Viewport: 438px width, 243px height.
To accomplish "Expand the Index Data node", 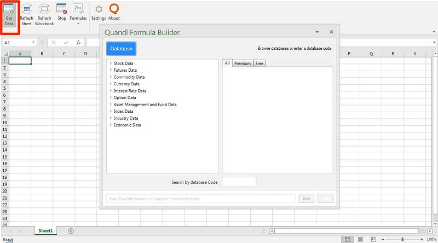I will (111, 111).
